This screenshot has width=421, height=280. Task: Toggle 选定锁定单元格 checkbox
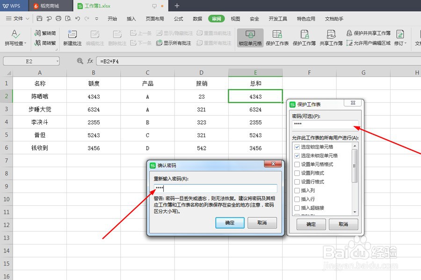pos(297,147)
